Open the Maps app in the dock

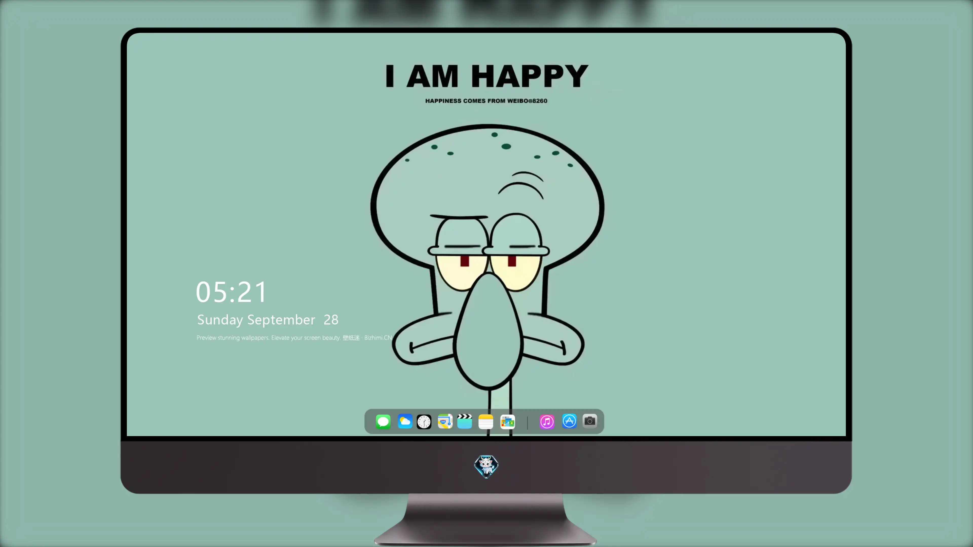[x=445, y=421]
